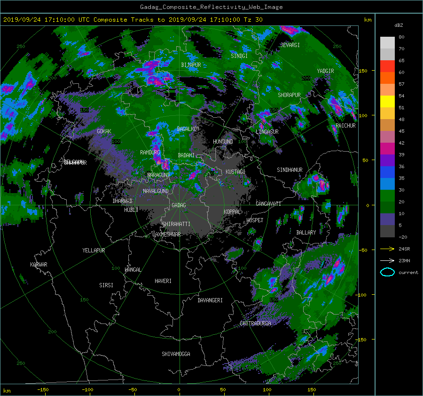Click the JEVARGI city label

pyautogui.click(x=290, y=45)
